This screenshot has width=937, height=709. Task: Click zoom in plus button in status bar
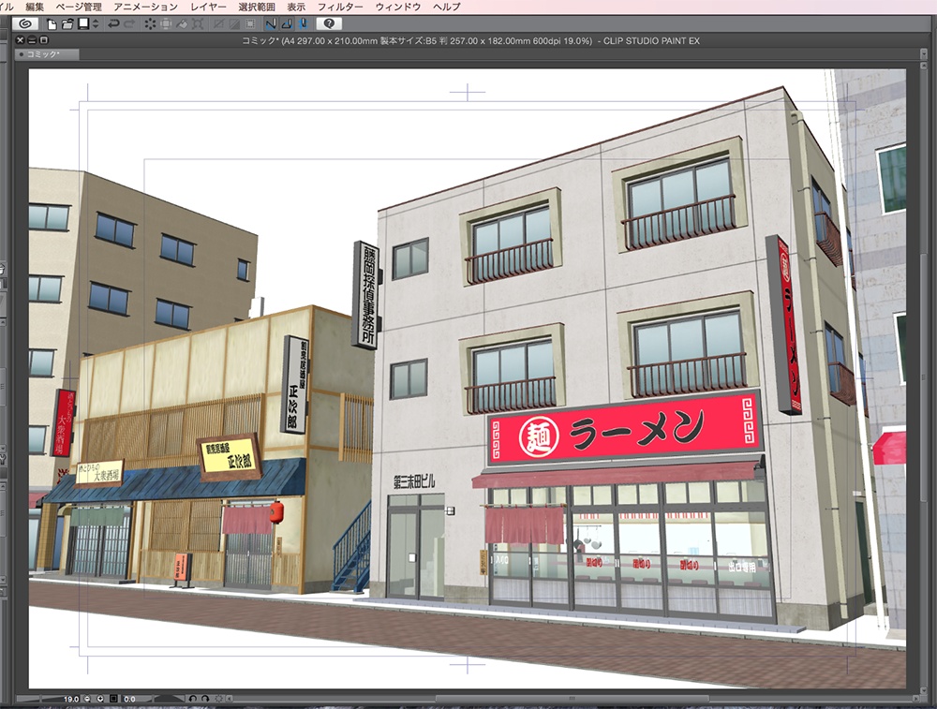tap(100, 698)
